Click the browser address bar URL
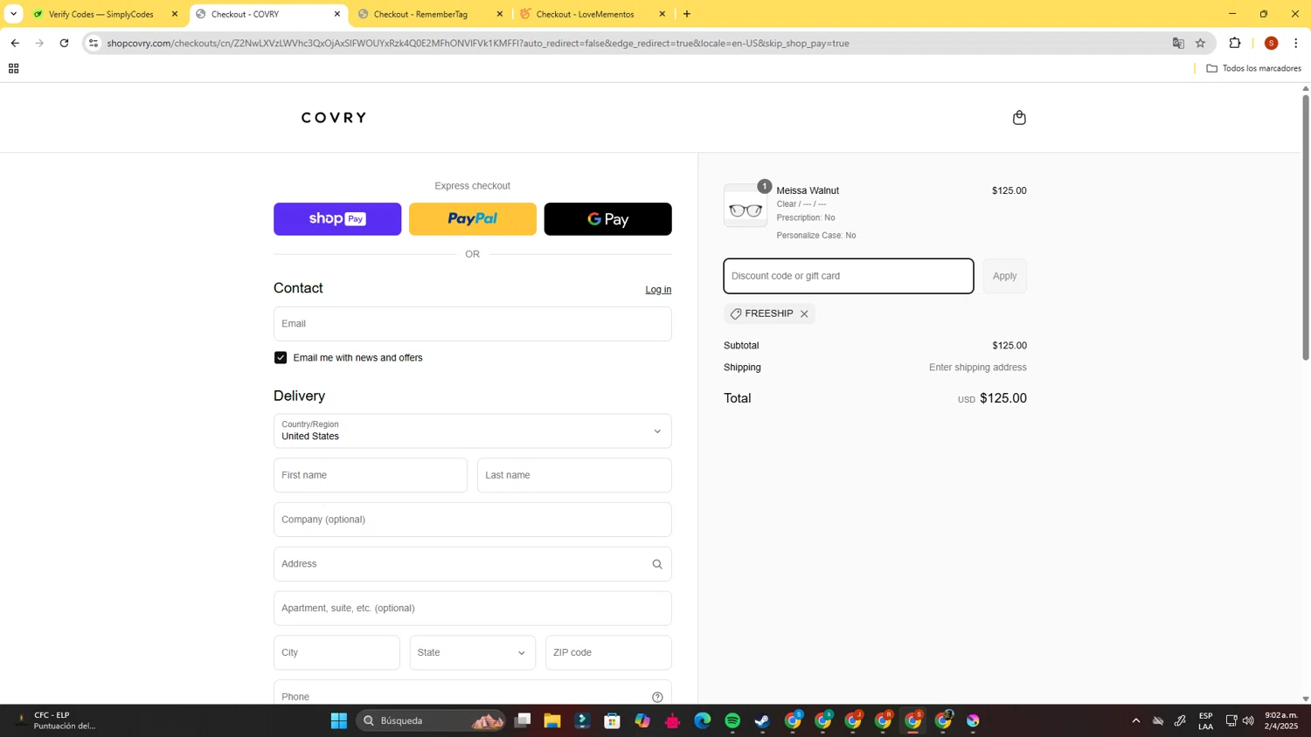This screenshot has width=1311, height=737. coord(477,43)
